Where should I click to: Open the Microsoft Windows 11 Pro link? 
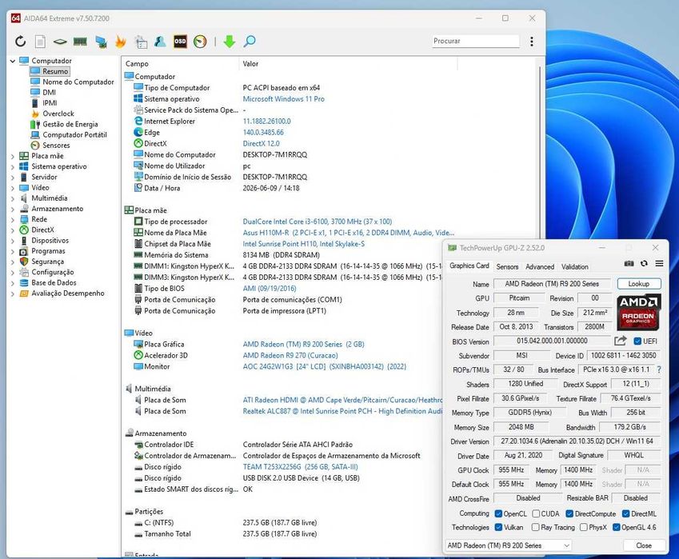click(283, 99)
